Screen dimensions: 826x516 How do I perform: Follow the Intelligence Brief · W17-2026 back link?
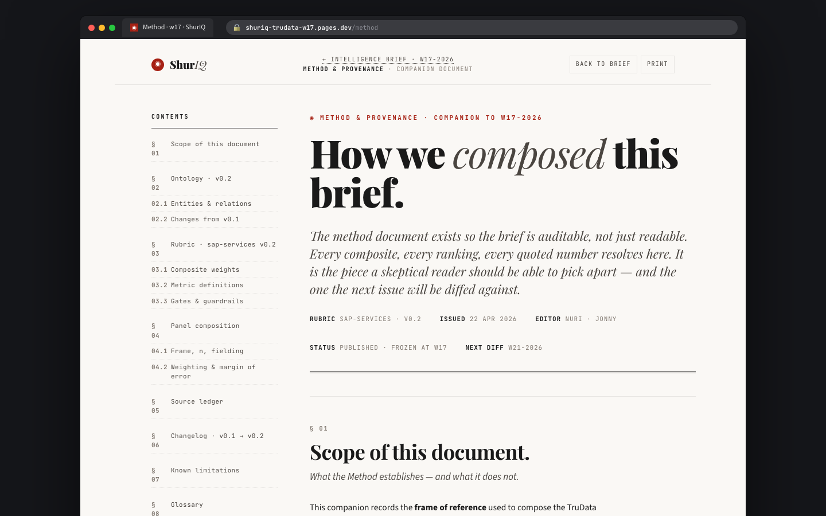388,59
